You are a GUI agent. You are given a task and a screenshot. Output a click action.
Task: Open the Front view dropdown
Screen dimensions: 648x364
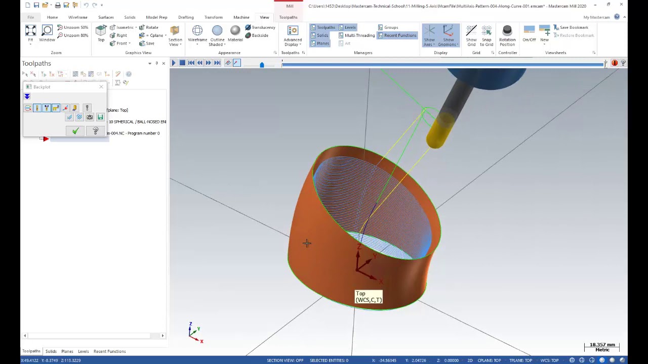point(130,43)
